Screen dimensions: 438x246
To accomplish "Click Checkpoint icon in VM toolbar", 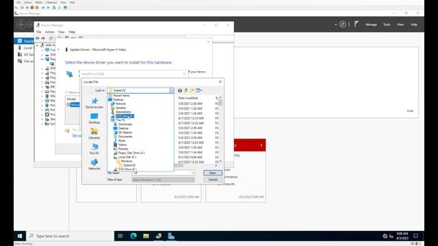I will tap(54, 8).
